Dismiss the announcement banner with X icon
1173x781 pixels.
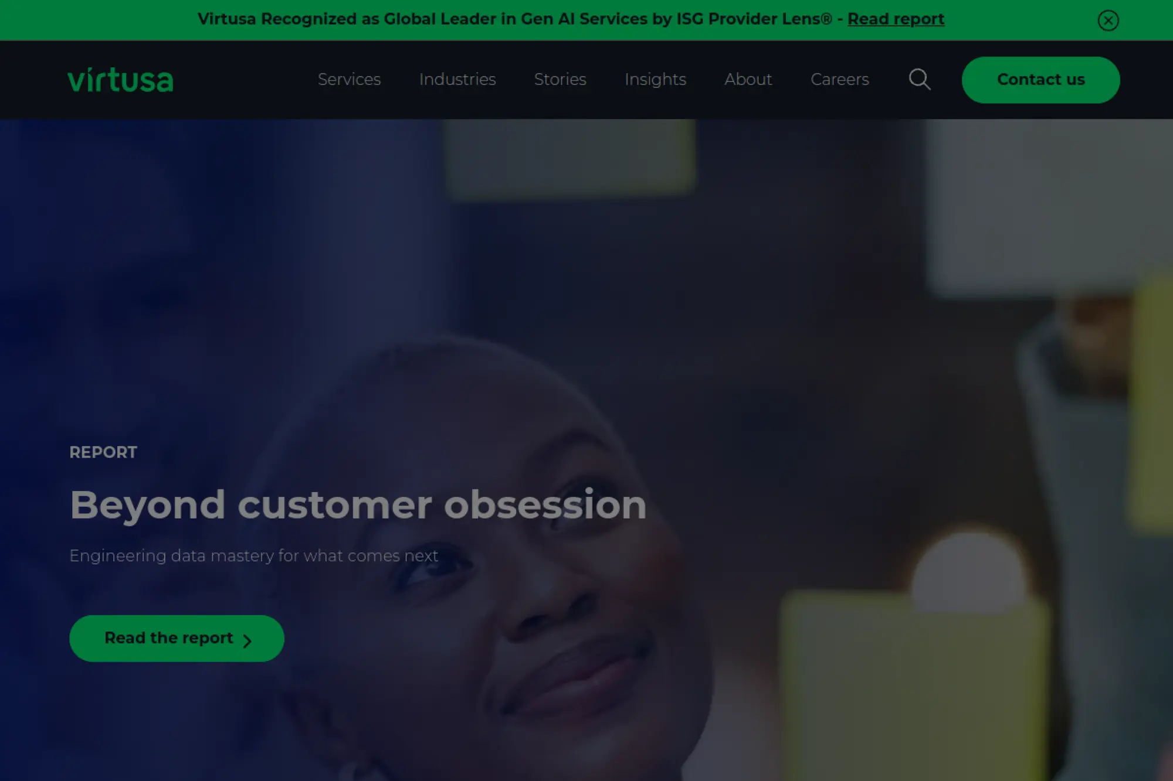(x=1108, y=21)
